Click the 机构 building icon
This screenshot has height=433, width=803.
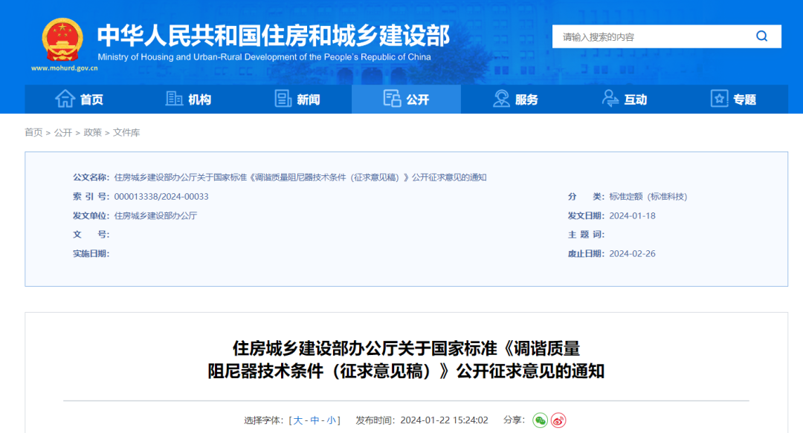173,99
